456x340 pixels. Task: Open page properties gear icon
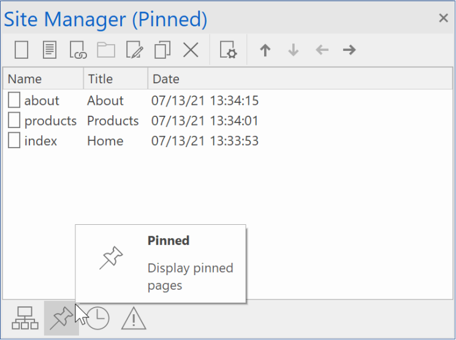coord(228,50)
